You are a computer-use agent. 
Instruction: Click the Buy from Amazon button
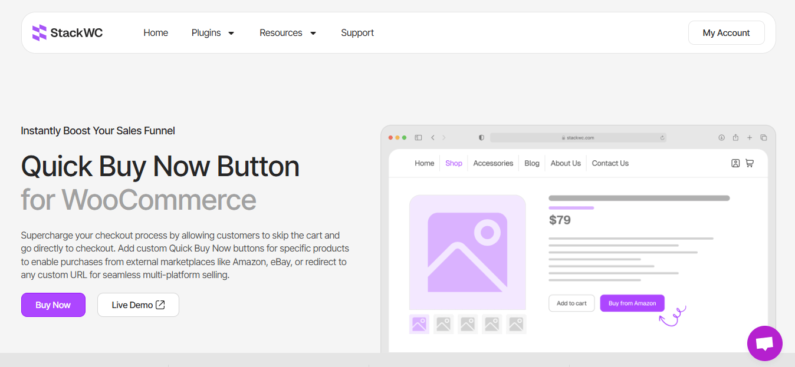tap(632, 303)
